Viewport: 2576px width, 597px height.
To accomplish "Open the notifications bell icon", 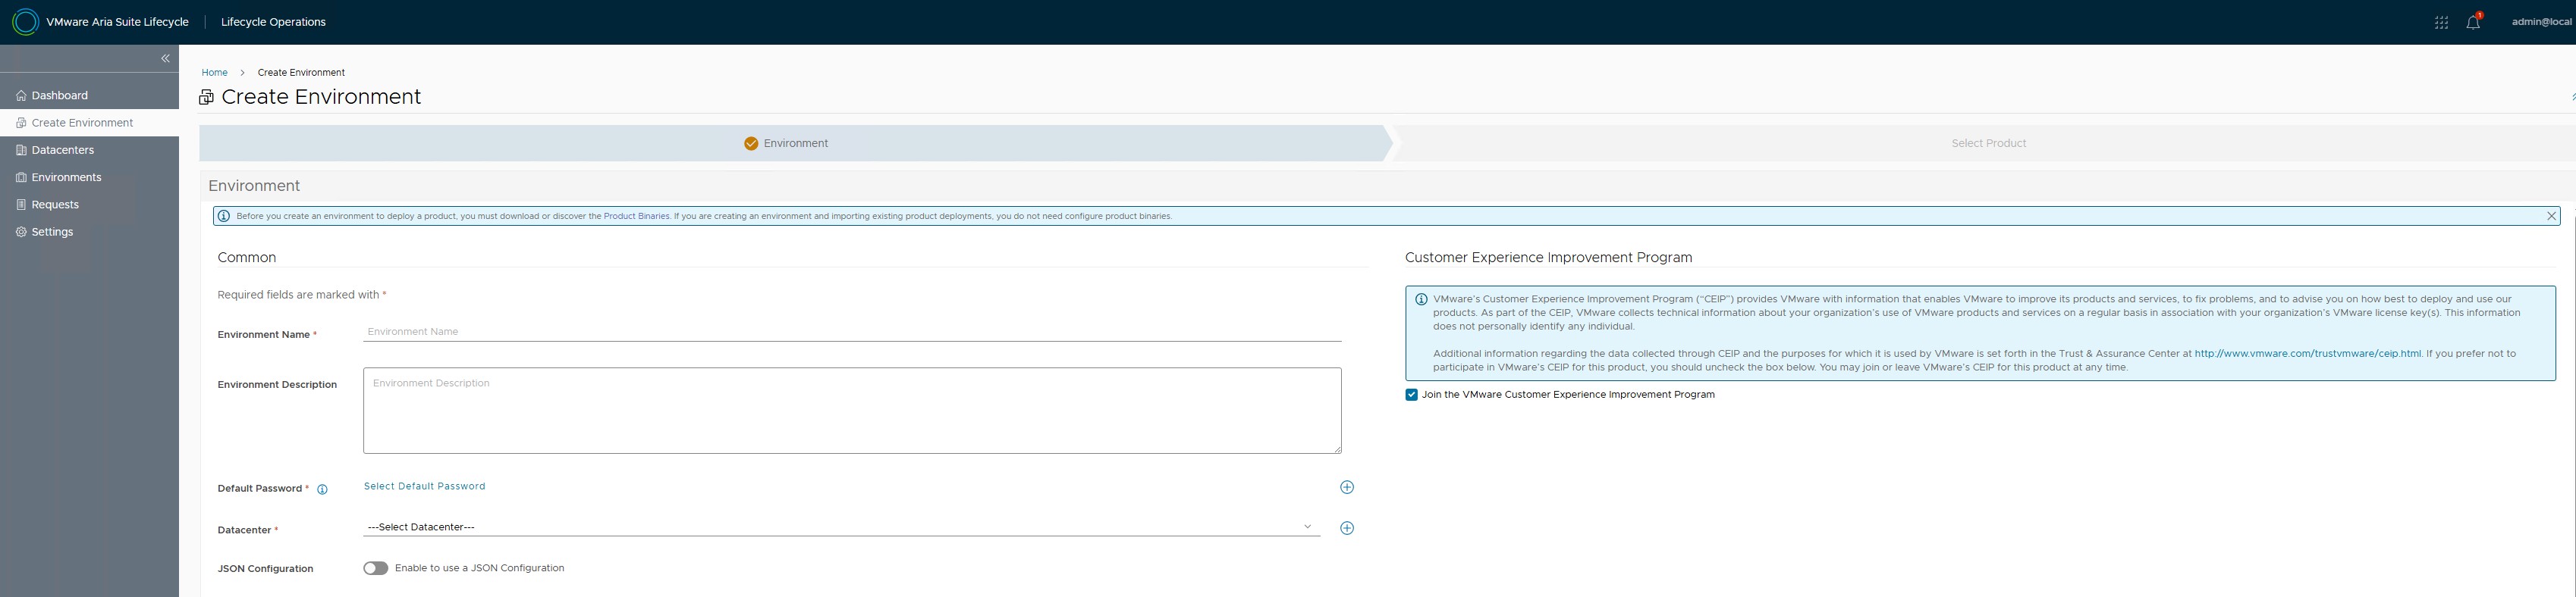I will pos(2472,22).
